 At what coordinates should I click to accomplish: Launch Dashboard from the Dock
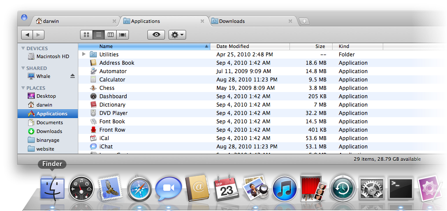[81, 188]
